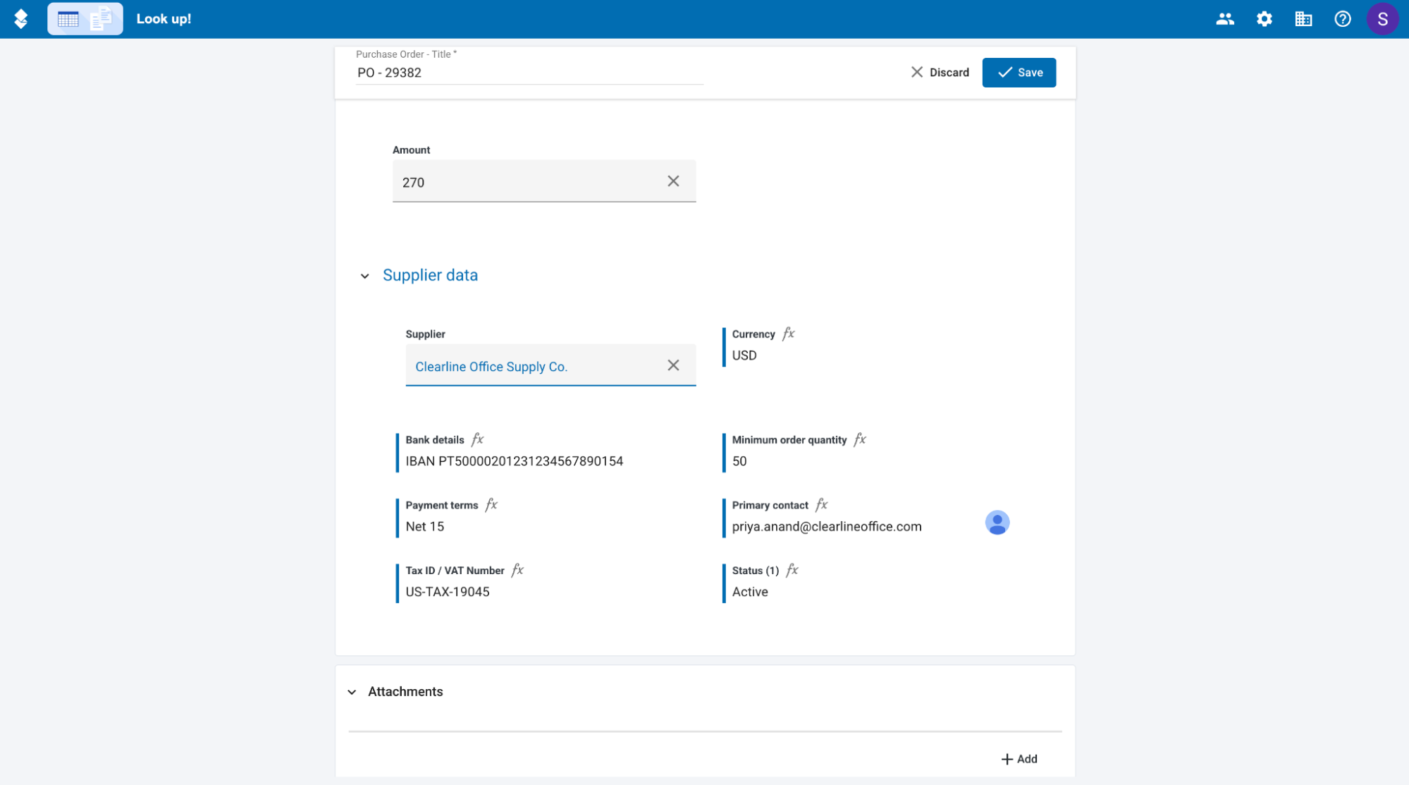Click the primary contact person avatar icon
1409x785 pixels.
(997, 523)
